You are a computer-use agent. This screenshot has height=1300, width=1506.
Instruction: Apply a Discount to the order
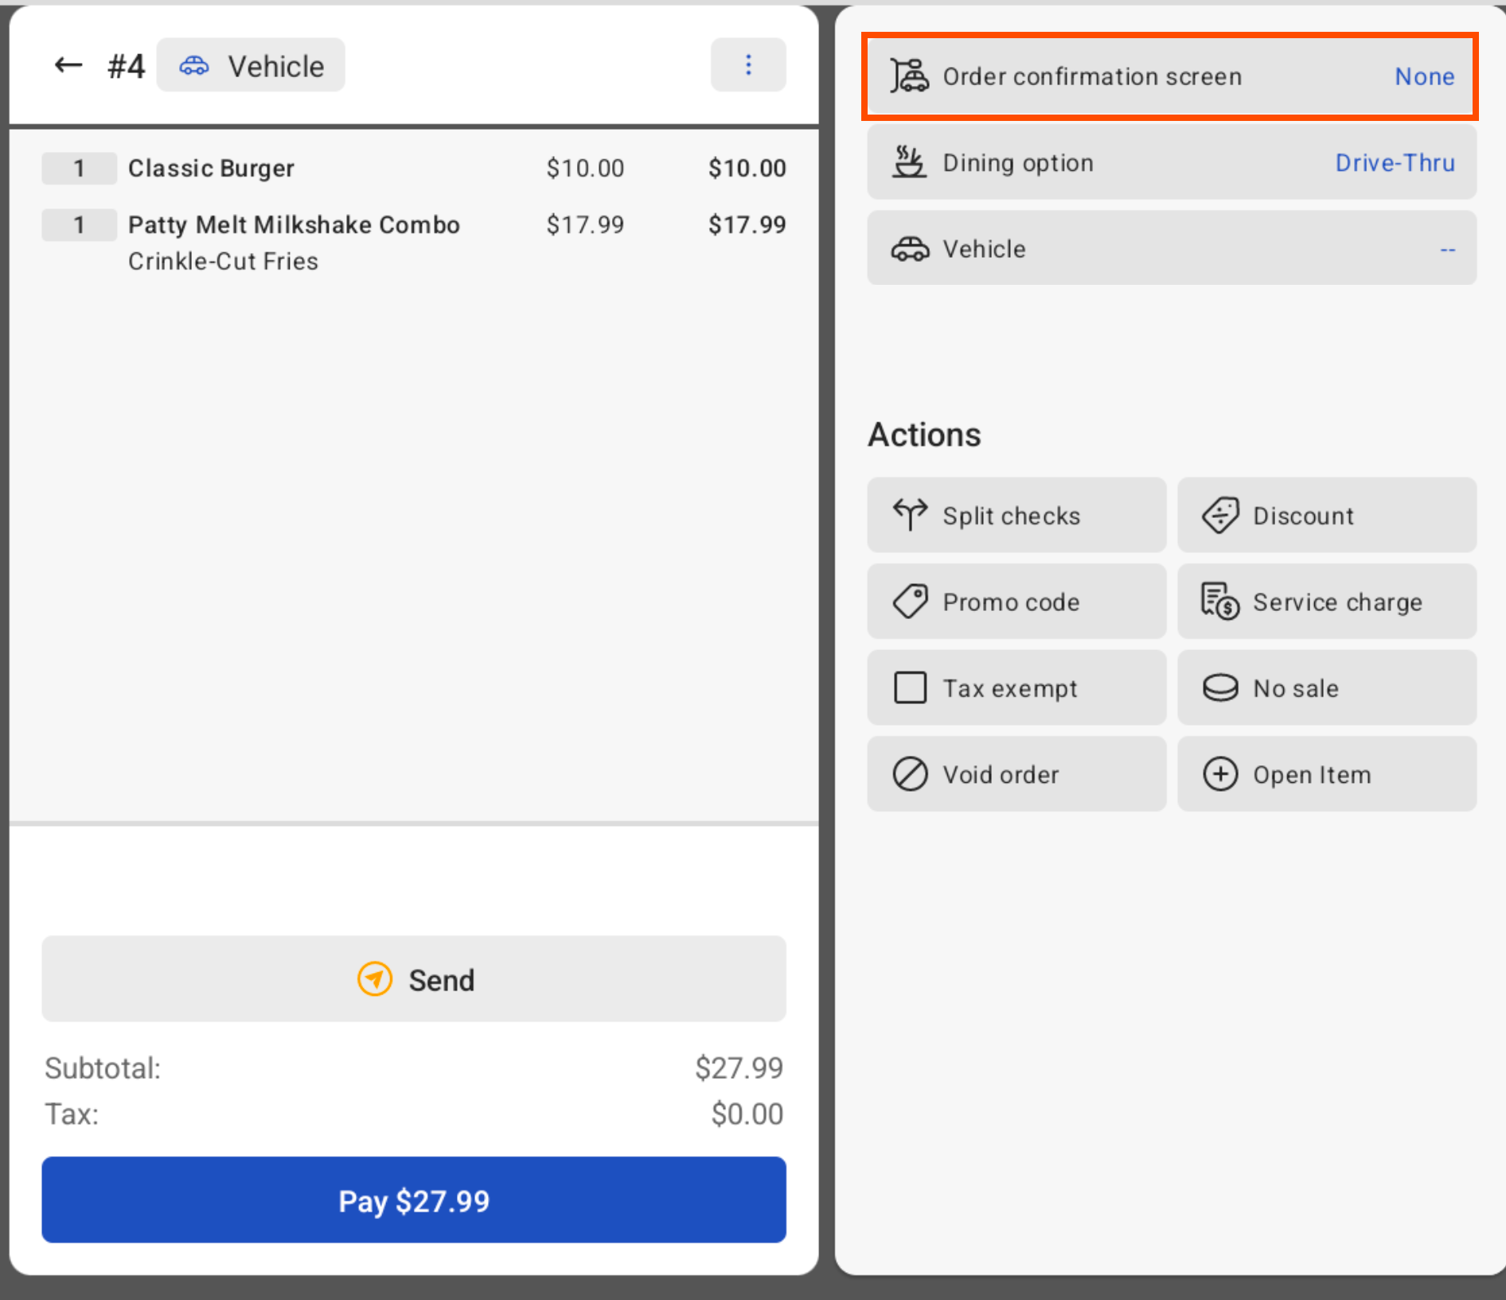tap(1327, 515)
